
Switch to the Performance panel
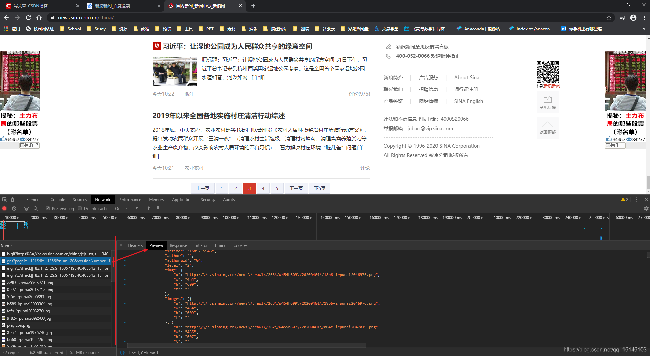tap(130, 200)
